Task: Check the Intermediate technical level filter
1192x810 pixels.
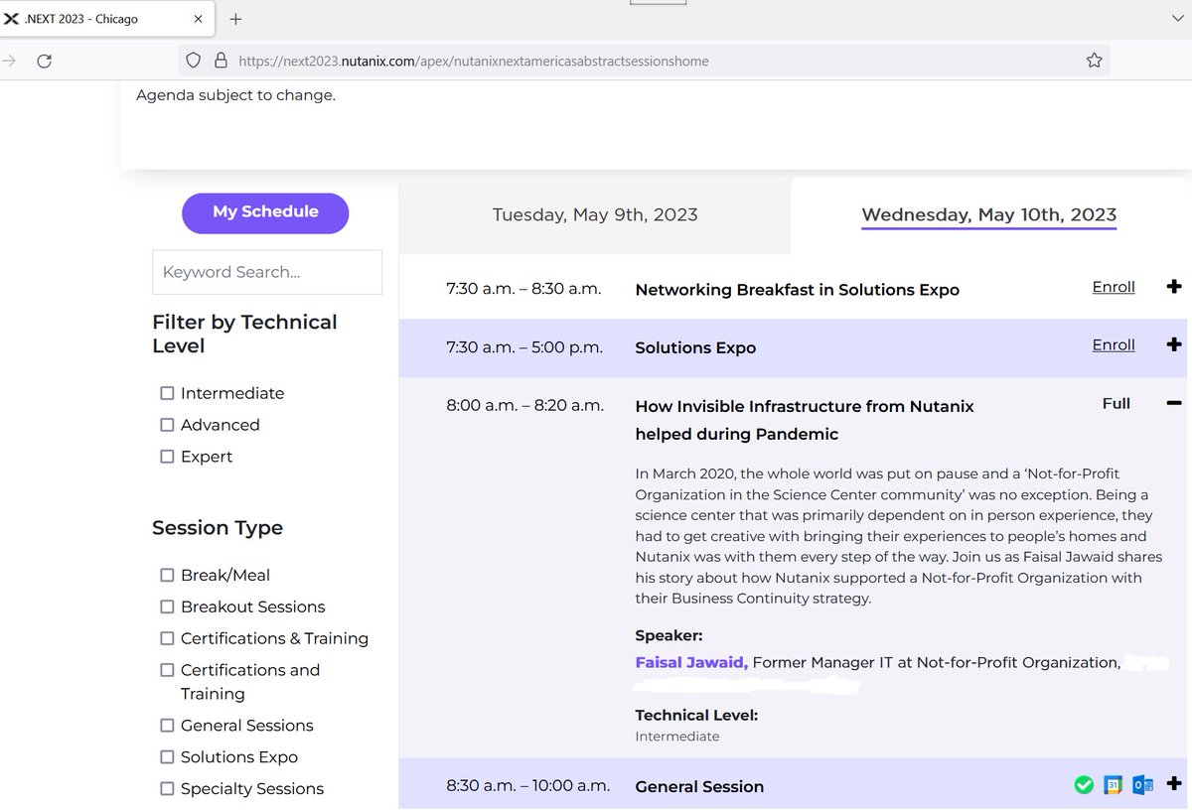Action: pos(167,393)
